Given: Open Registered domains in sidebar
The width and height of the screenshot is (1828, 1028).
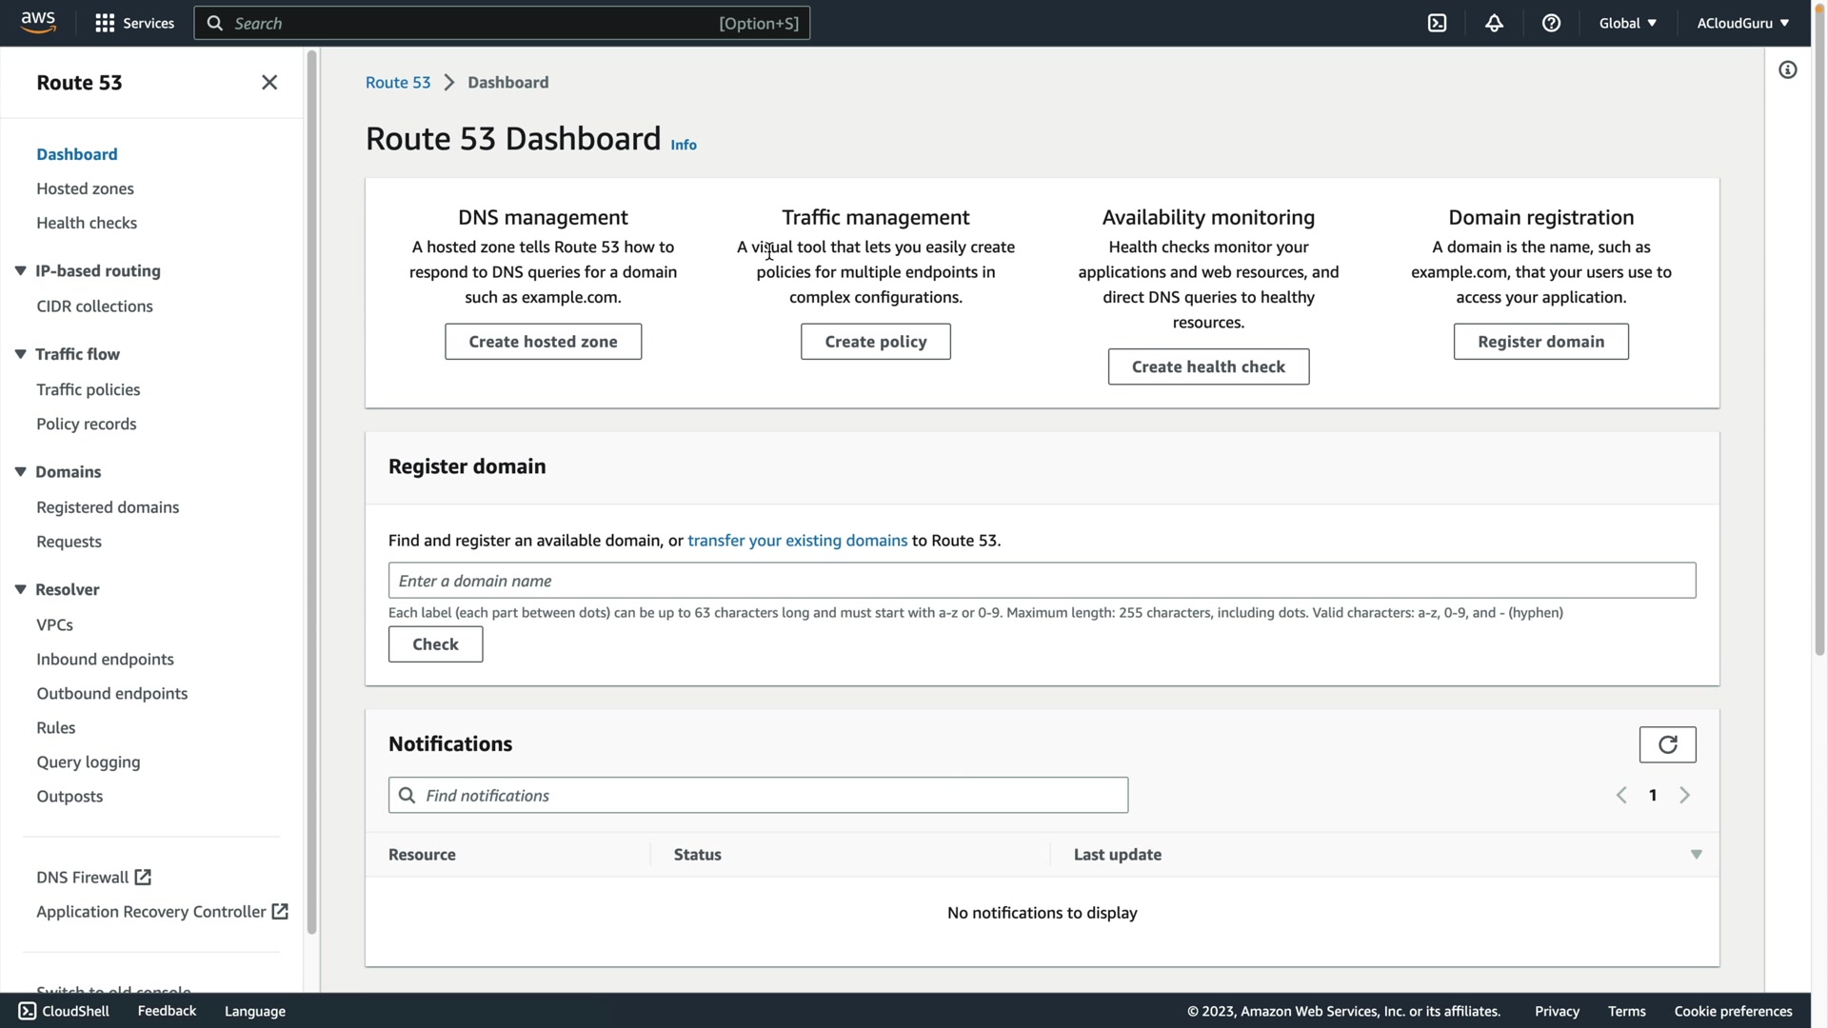Looking at the screenshot, I should click(108, 507).
